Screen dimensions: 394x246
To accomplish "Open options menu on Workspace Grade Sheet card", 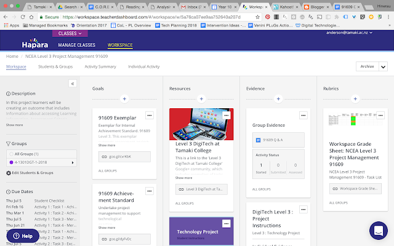I will [x=380, y=116].
